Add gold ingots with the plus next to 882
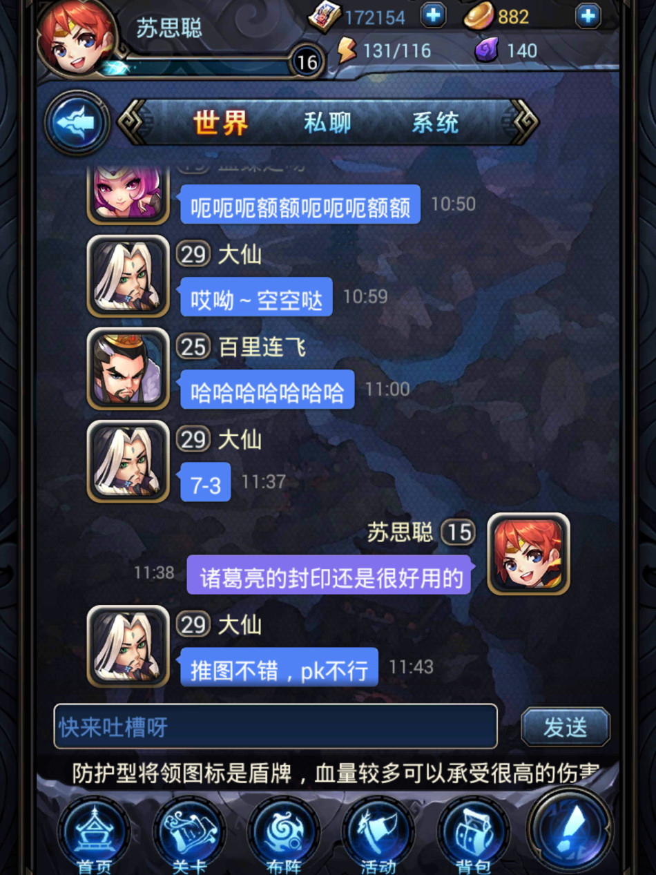The height and width of the screenshot is (875, 656). coord(588,15)
